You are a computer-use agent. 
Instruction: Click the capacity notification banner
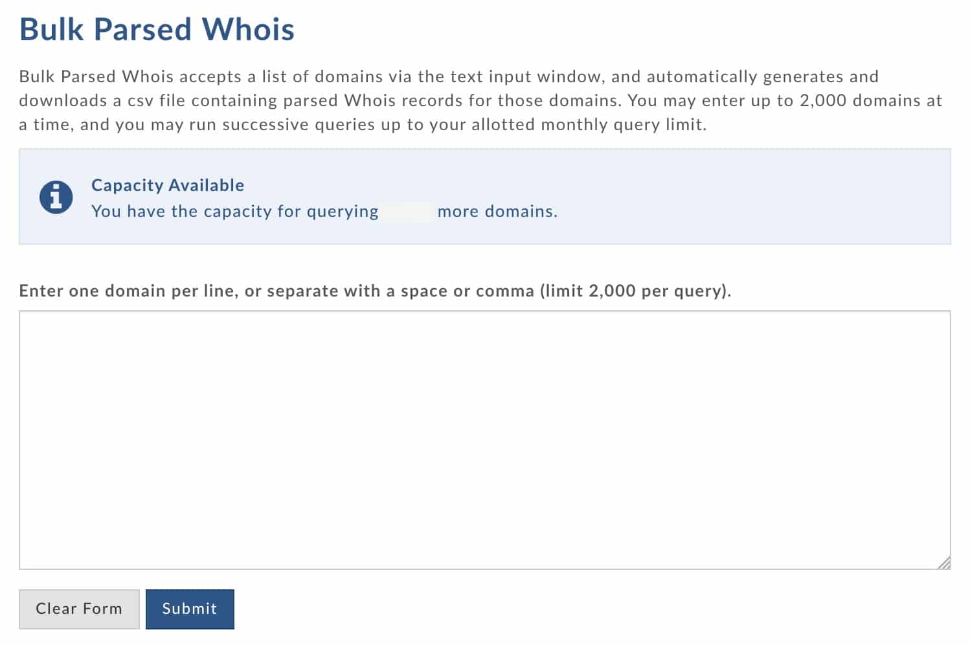pos(484,196)
